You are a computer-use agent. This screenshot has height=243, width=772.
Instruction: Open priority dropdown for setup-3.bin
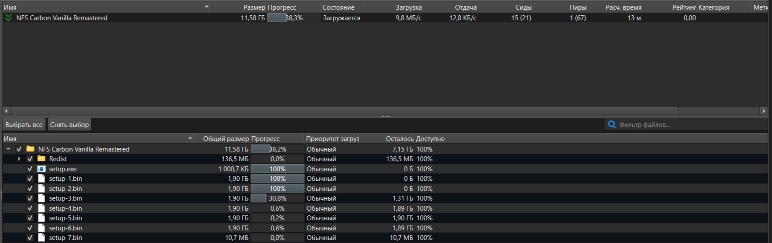[x=332, y=198]
